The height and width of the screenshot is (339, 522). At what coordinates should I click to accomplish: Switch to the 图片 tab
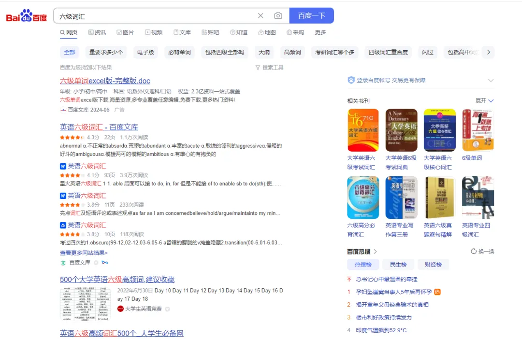pyautogui.click(x=125, y=32)
